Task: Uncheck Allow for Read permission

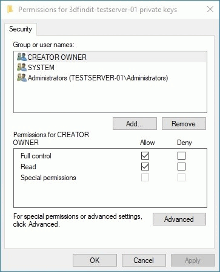Action: click(x=145, y=167)
